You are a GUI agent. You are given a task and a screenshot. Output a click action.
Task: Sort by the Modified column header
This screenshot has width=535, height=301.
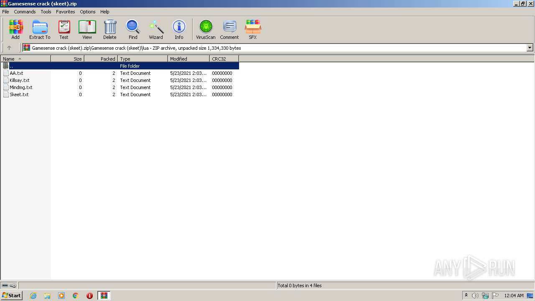pyautogui.click(x=189, y=59)
